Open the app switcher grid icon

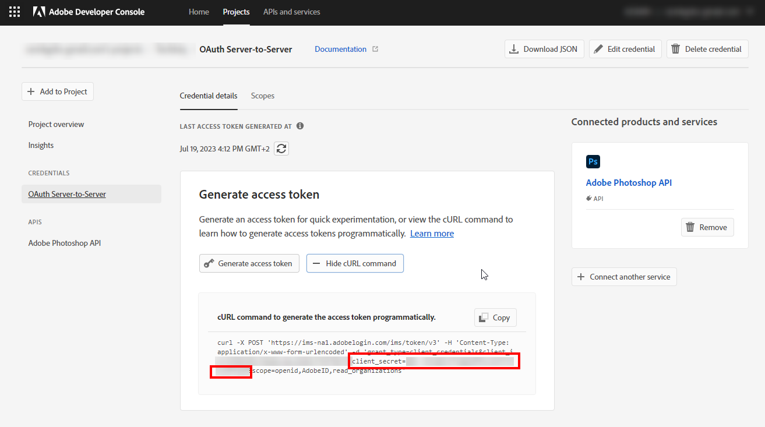click(15, 12)
